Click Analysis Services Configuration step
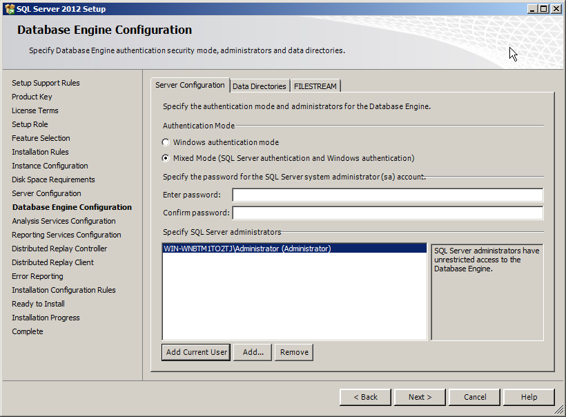This screenshot has height=417, width=566. [x=64, y=221]
